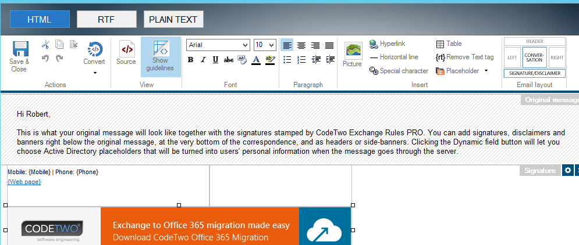Click the Convert icon

tap(95, 49)
